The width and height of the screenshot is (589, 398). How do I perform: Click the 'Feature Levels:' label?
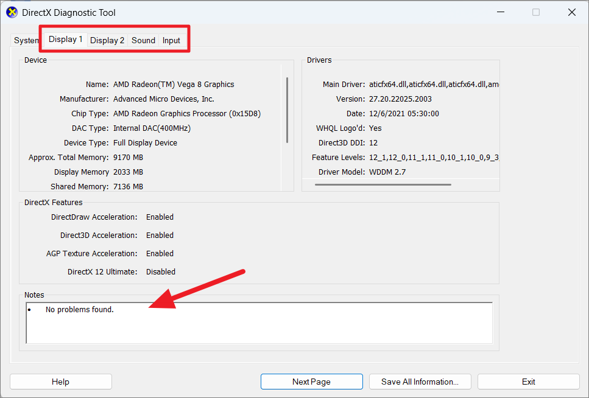pyautogui.click(x=339, y=158)
